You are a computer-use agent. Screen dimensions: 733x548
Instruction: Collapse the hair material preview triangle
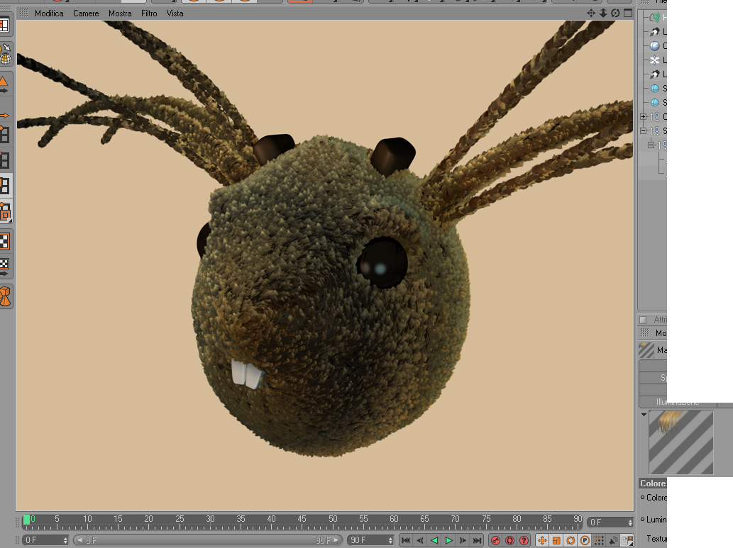[x=644, y=415]
